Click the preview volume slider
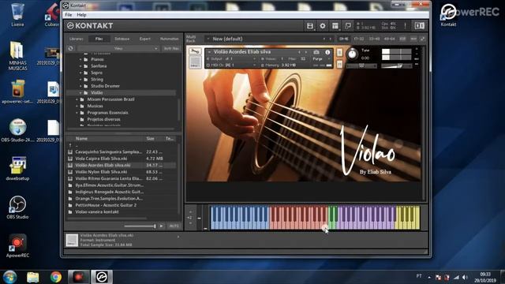Screen dimensions: 505x284 (x=140, y=226)
